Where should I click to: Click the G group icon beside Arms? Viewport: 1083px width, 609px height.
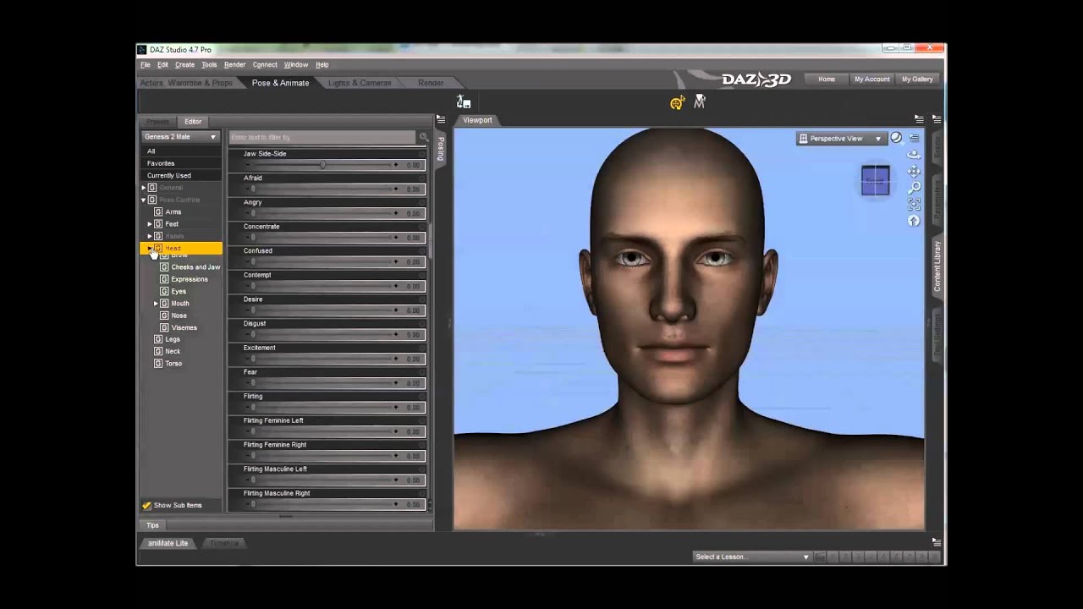158,211
